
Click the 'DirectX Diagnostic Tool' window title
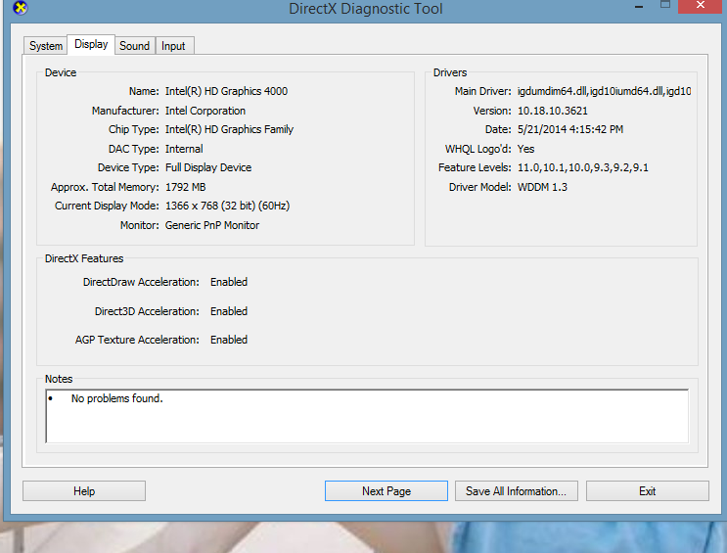pyautogui.click(x=365, y=9)
